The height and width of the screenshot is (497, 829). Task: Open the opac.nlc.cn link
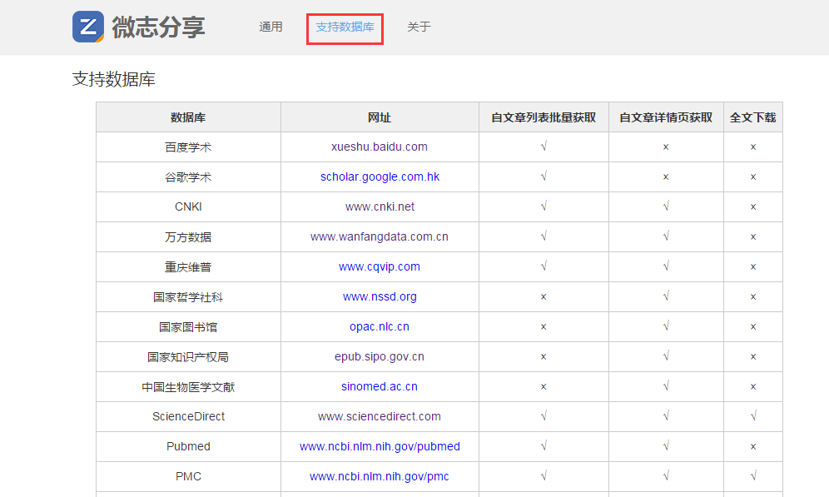click(379, 326)
